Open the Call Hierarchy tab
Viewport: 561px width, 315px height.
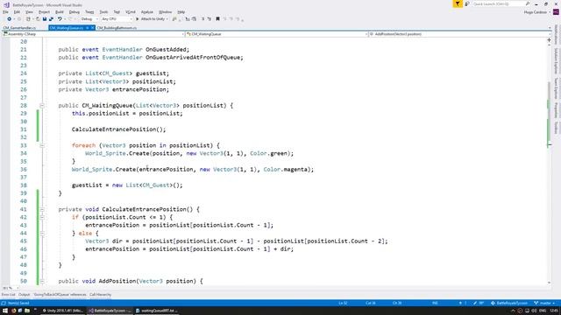click(x=100, y=295)
